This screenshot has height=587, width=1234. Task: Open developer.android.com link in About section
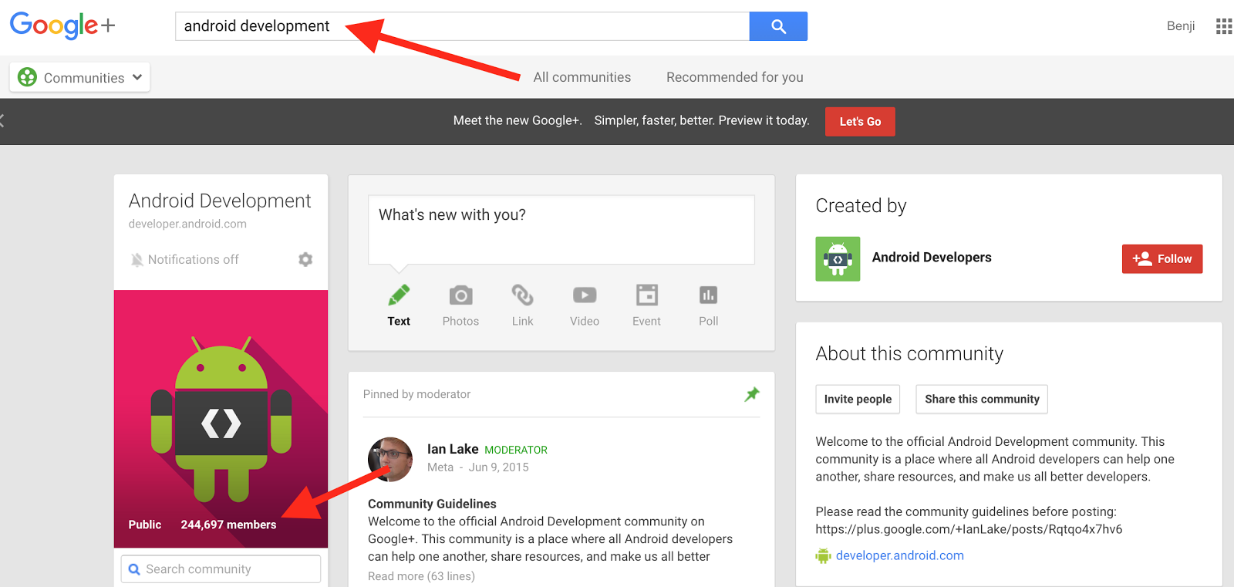900,555
